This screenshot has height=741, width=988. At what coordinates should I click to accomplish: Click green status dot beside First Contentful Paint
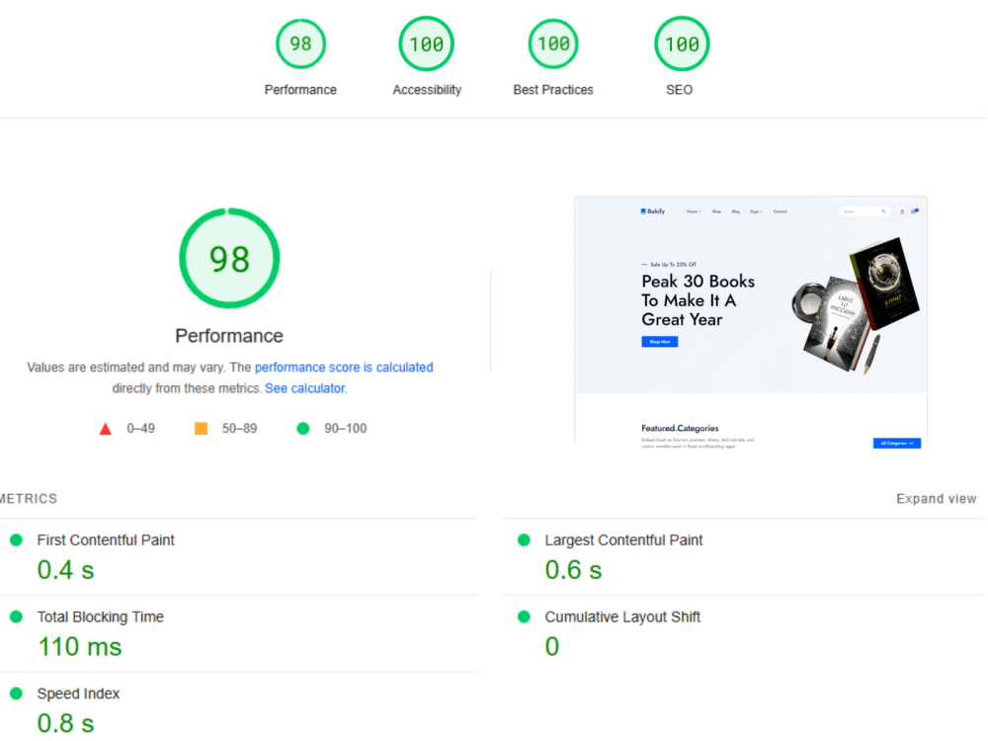17,540
